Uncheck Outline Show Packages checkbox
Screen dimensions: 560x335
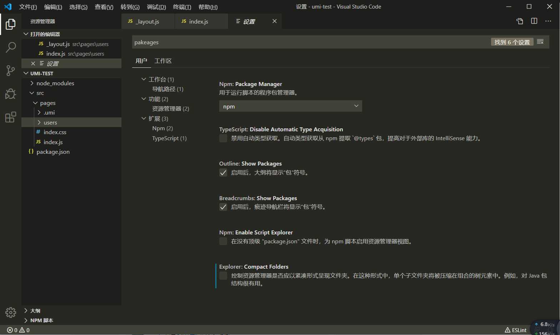(x=223, y=173)
